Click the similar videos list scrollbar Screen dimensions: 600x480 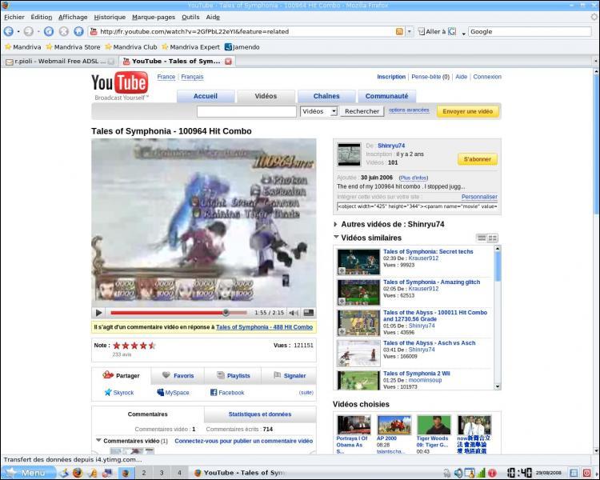(498, 318)
